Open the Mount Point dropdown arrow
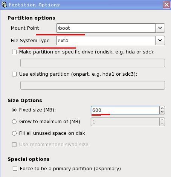The width and height of the screenshot is (171, 177). click(x=160, y=28)
